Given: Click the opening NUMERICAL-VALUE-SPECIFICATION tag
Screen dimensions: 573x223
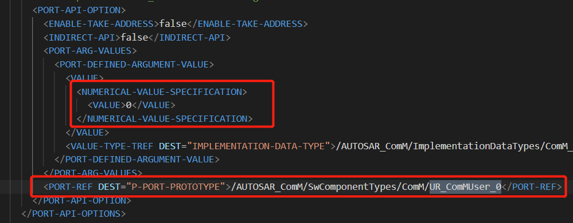Looking at the screenshot, I should pyautogui.click(x=162, y=92).
